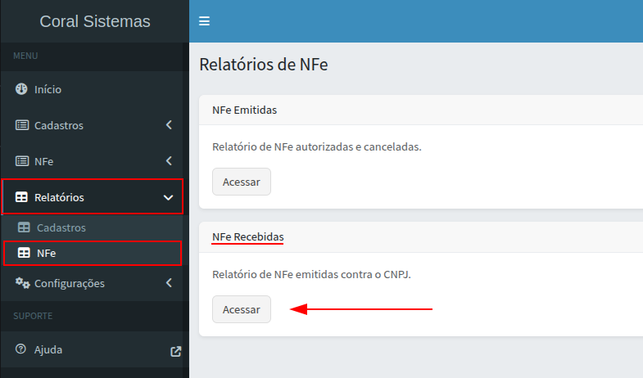Click the Ajuda question mark icon
Image resolution: width=643 pixels, height=378 pixels.
(x=21, y=349)
